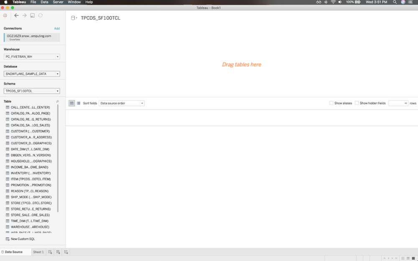Select the REASON table

30,191
